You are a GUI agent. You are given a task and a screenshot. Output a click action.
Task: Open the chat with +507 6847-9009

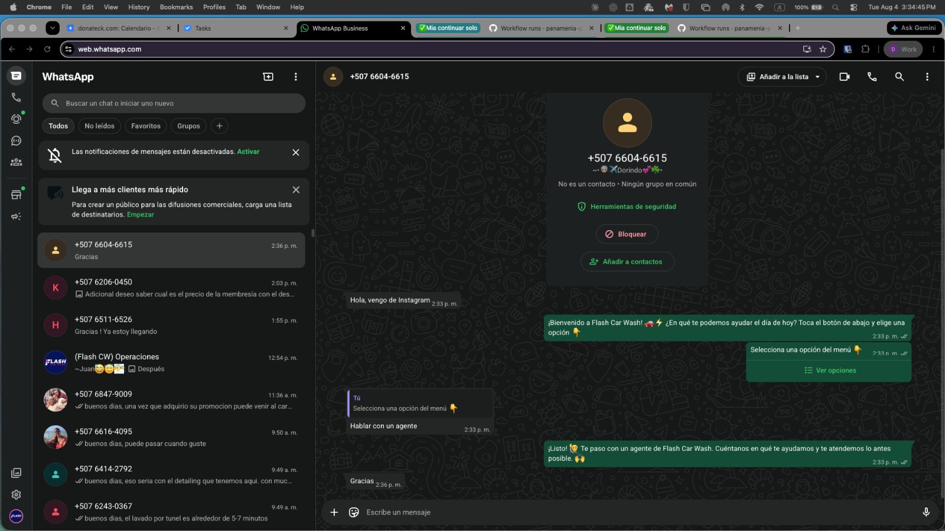point(171,400)
